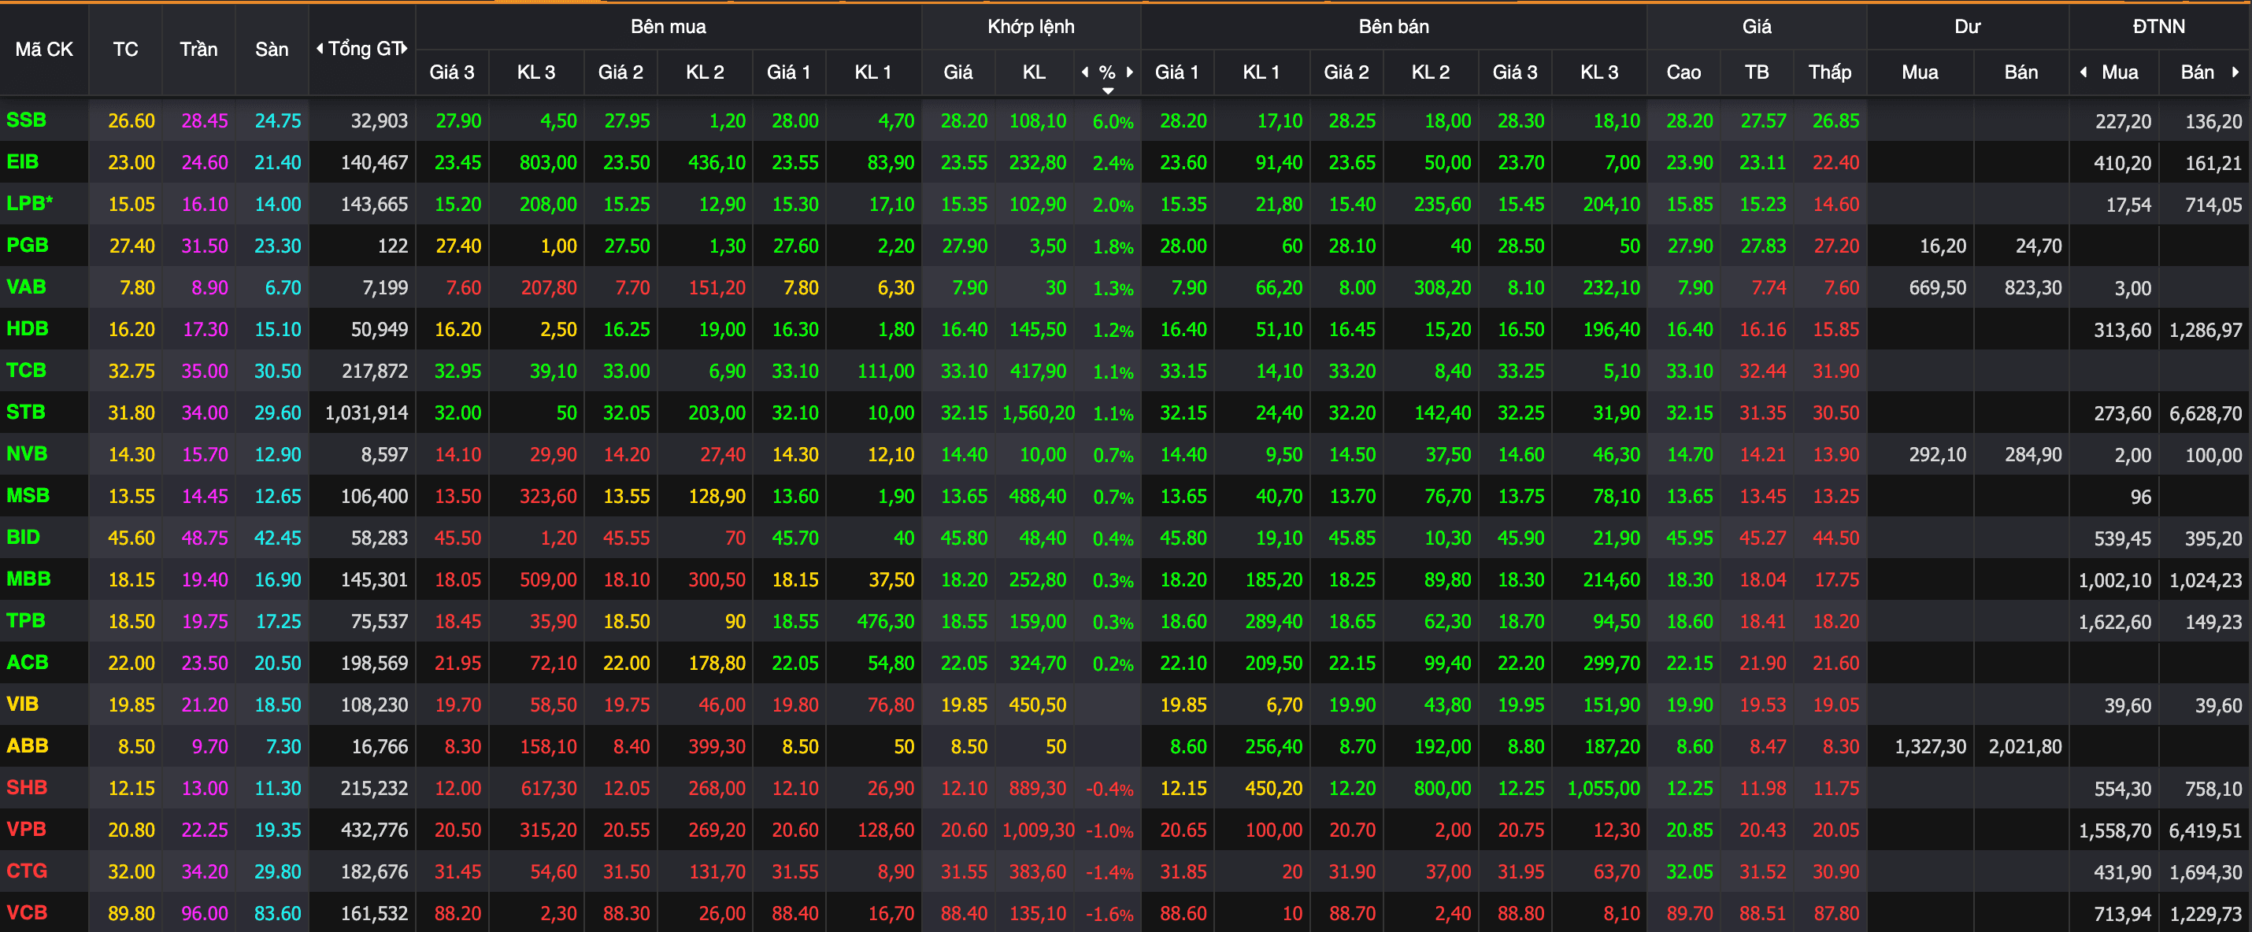Open the STB stock symbol
The image size is (2252, 932).
pos(25,412)
